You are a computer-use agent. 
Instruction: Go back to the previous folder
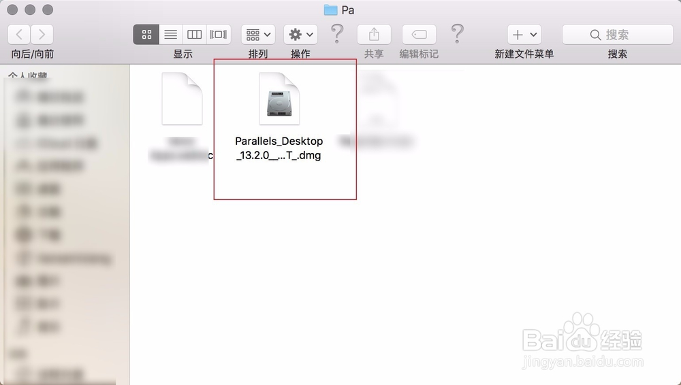[19, 34]
